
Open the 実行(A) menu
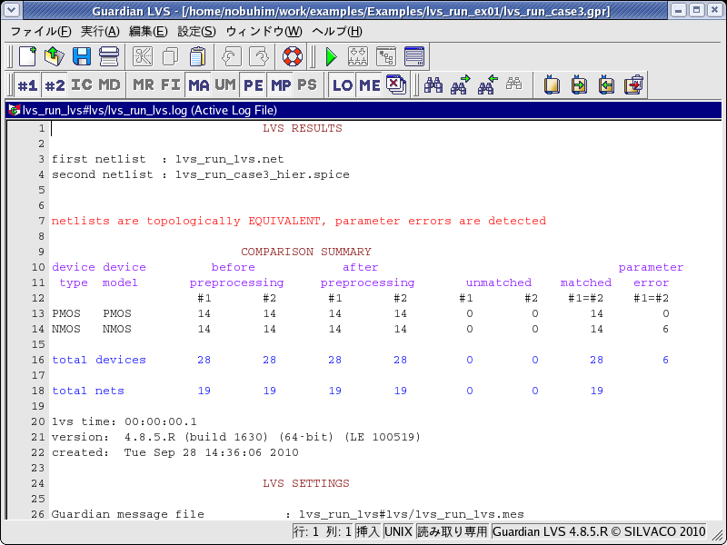(x=100, y=32)
